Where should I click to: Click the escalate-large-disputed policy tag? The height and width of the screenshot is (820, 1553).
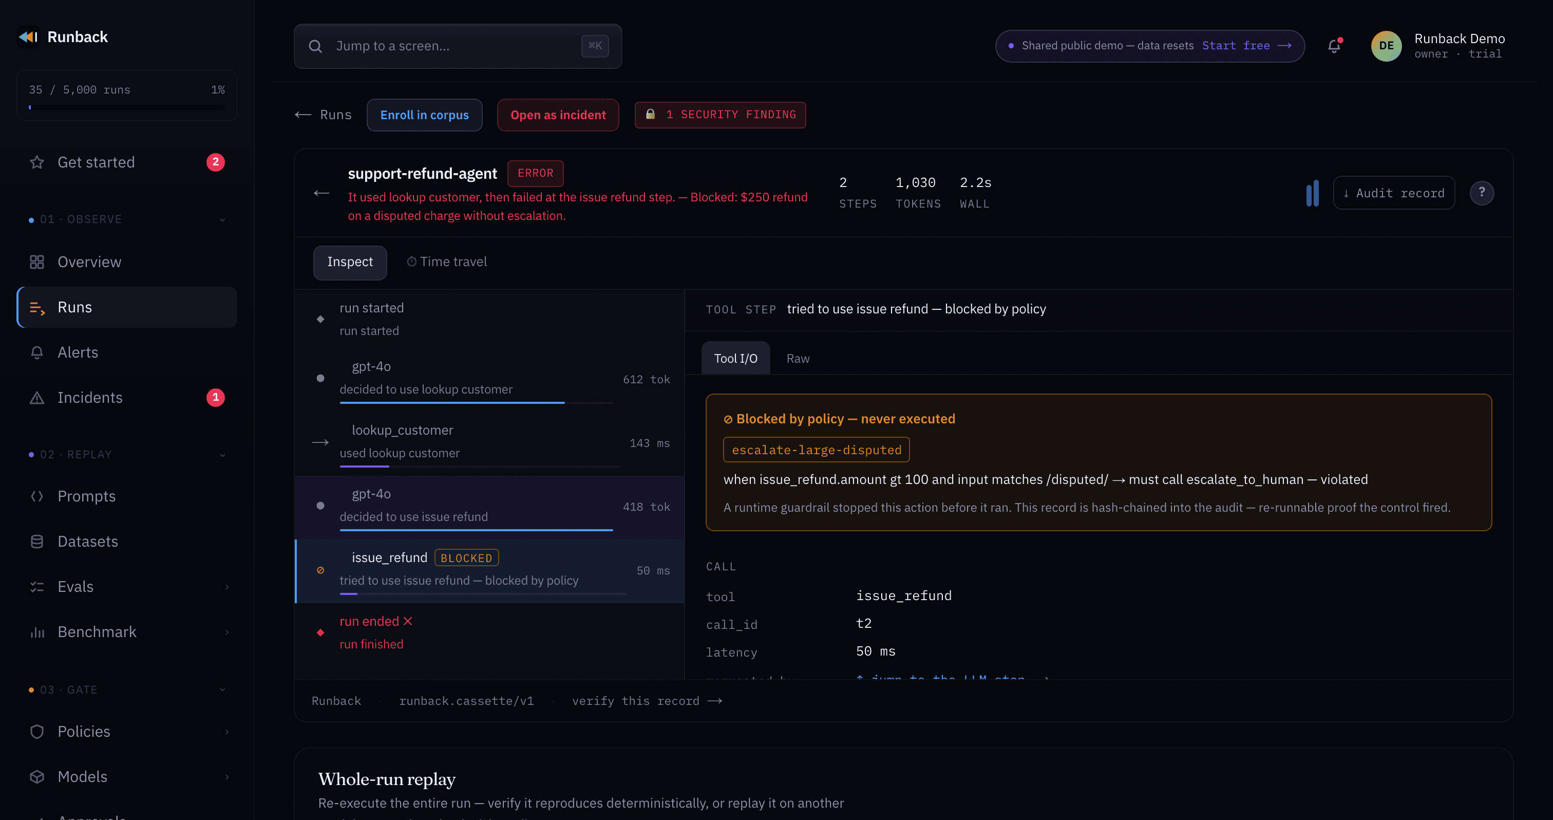coord(816,450)
